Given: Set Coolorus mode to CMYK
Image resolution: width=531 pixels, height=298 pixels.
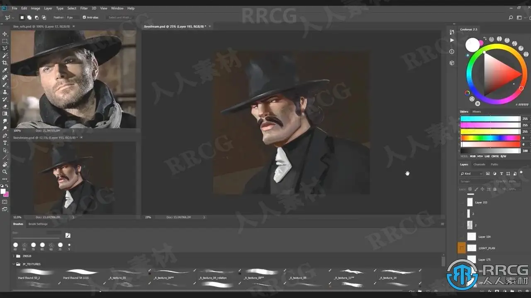Looking at the screenshot, I should pyautogui.click(x=495, y=156).
